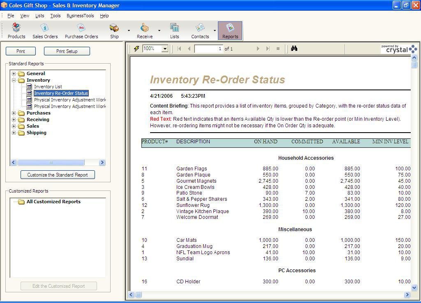421x303 pixels.
Task: Go to previous report page
Action: (x=189, y=48)
